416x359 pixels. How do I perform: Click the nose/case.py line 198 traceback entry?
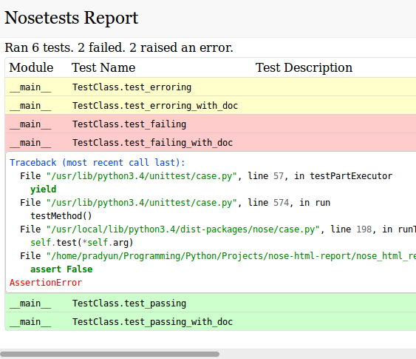pos(218,229)
